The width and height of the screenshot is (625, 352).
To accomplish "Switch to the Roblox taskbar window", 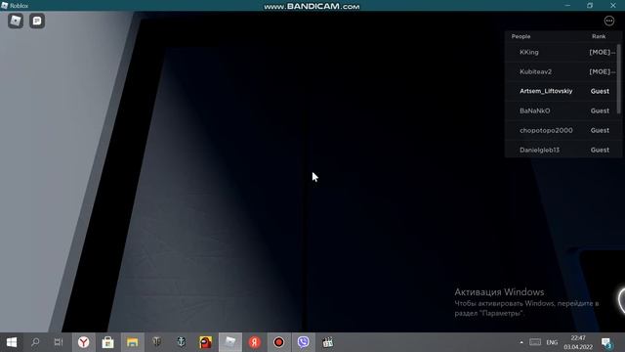I will click(x=230, y=342).
